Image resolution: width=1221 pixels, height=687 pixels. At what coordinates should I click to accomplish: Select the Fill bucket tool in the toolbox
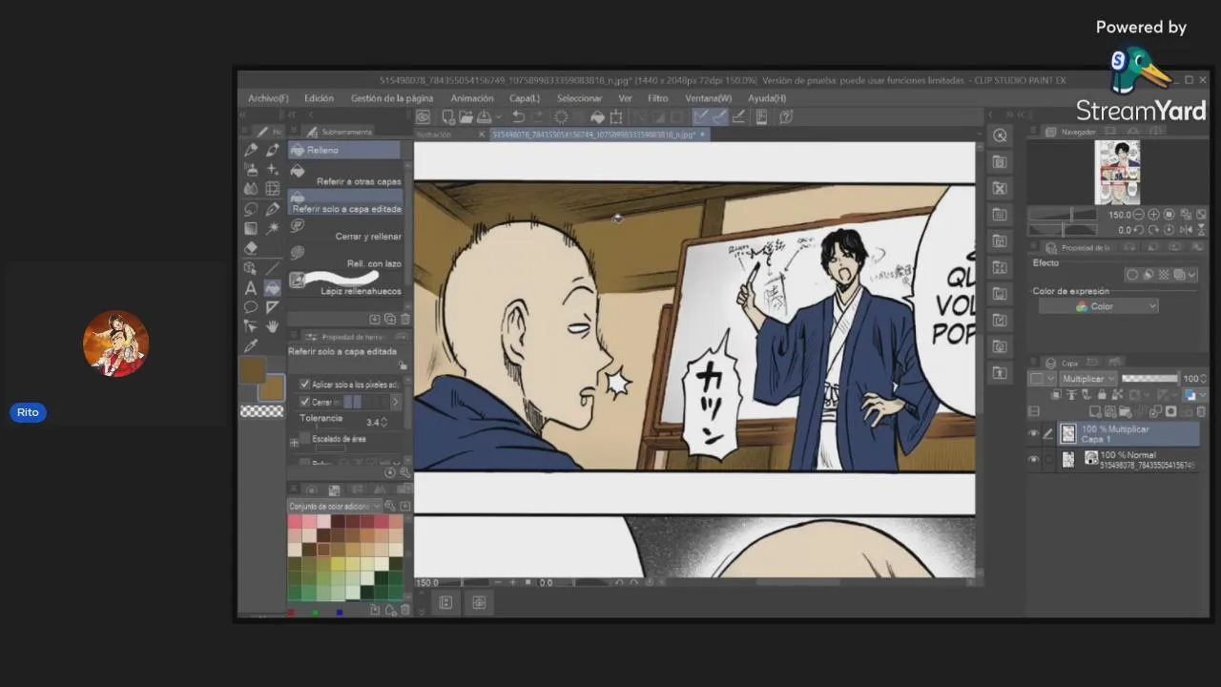(x=272, y=288)
